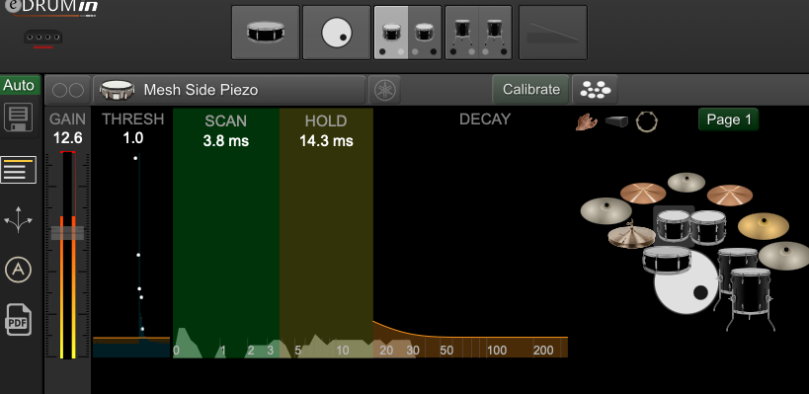Select the right floor tom input half
Screen dimensions: 809x394
(x=495, y=33)
